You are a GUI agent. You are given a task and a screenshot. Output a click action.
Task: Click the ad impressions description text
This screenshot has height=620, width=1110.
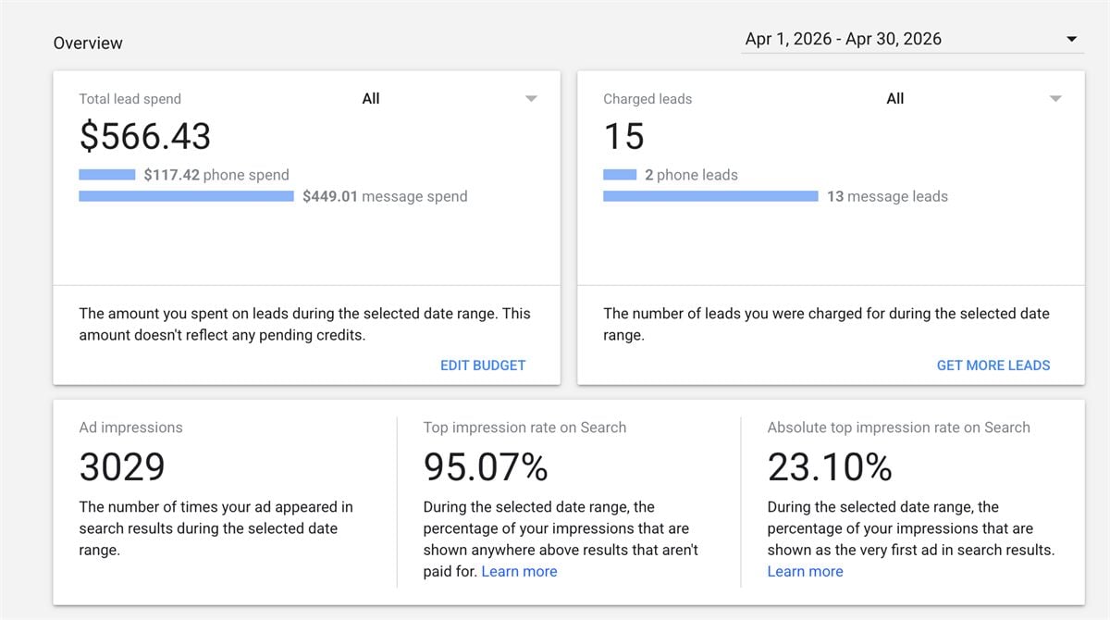pos(216,528)
